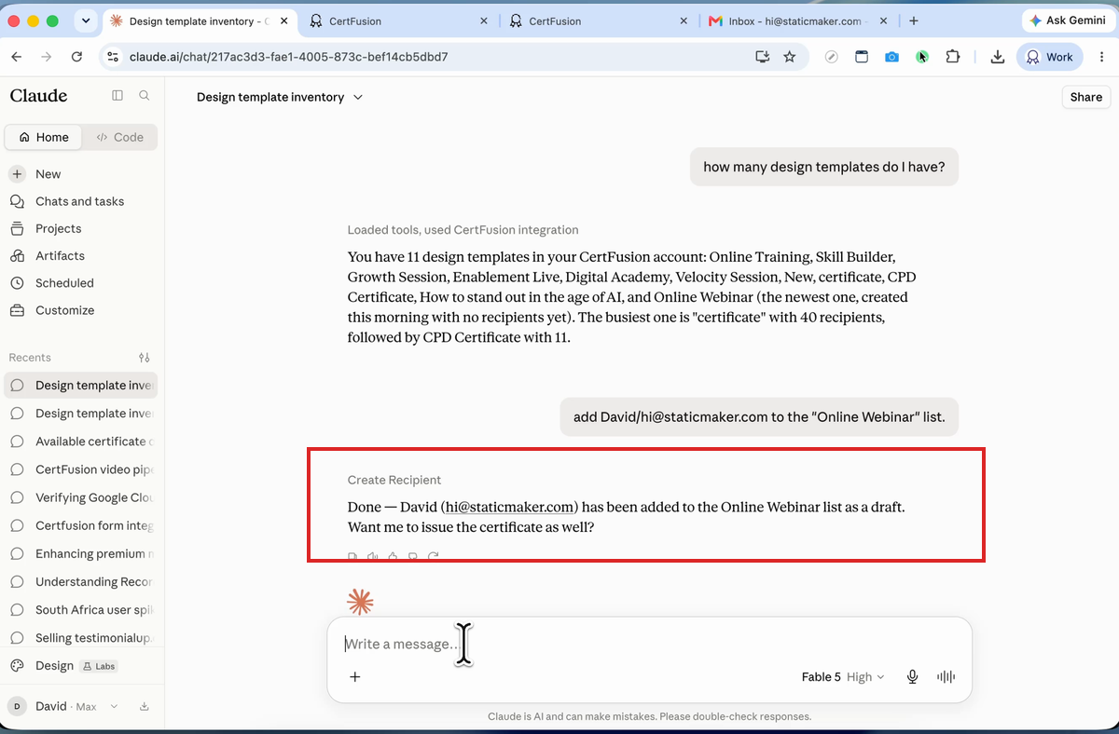This screenshot has height=734, width=1119.
Task: Open recent chat 'South Africa user spli'
Action: pyautogui.click(x=82, y=609)
